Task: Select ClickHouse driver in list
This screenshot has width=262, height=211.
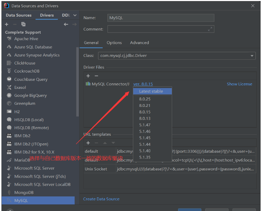Action: click(x=25, y=63)
